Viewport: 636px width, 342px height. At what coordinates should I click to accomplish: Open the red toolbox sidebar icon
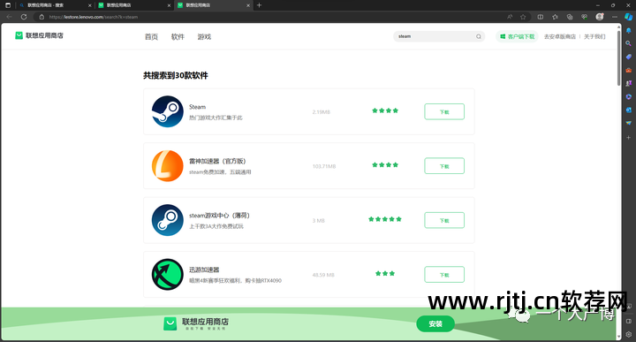tap(628, 70)
